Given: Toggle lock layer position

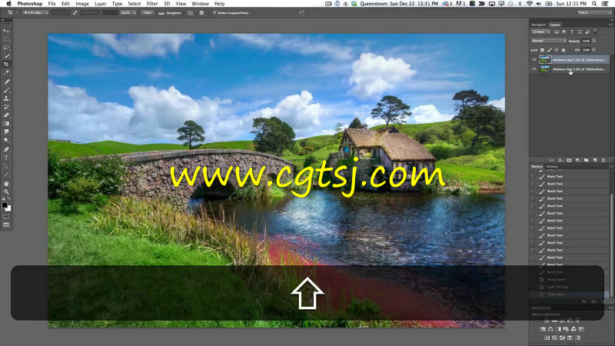Looking at the screenshot, I should 556,50.
